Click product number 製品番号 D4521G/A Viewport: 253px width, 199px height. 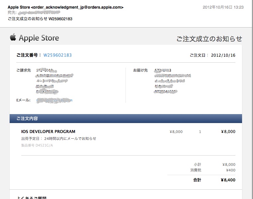click(37, 145)
